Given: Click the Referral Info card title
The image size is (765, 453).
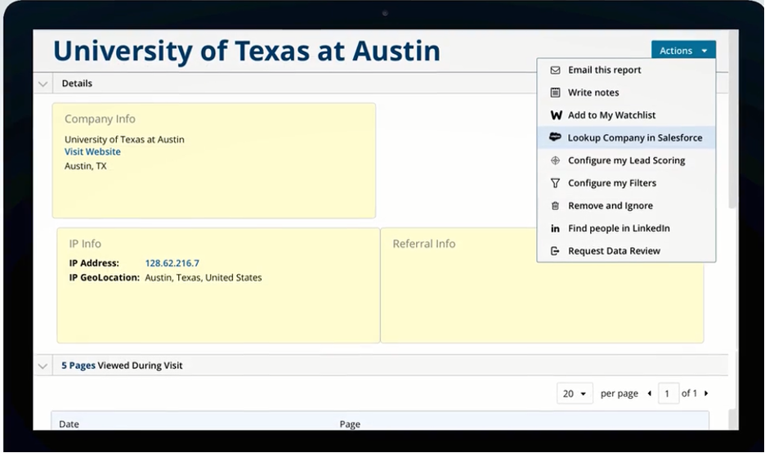Looking at the screenshot, I should pos(424,244).
